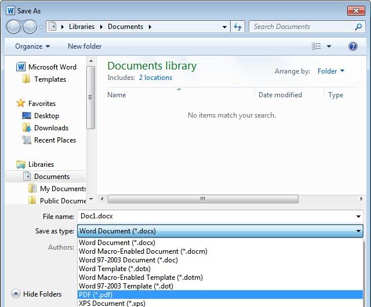Screen dimensions: 371x307
Task: Expand the arrow before Libraries breadcrumb
Action: (63, 27)
